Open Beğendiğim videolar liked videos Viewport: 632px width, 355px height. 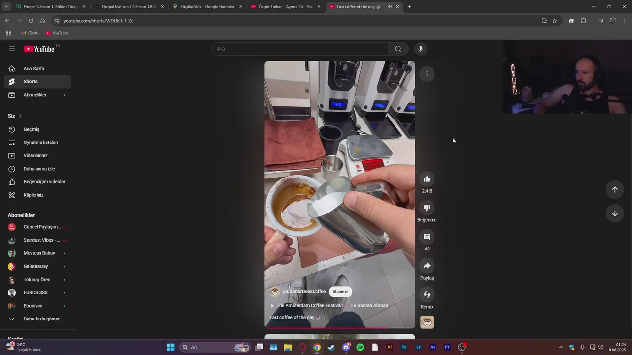coord(38,182)
